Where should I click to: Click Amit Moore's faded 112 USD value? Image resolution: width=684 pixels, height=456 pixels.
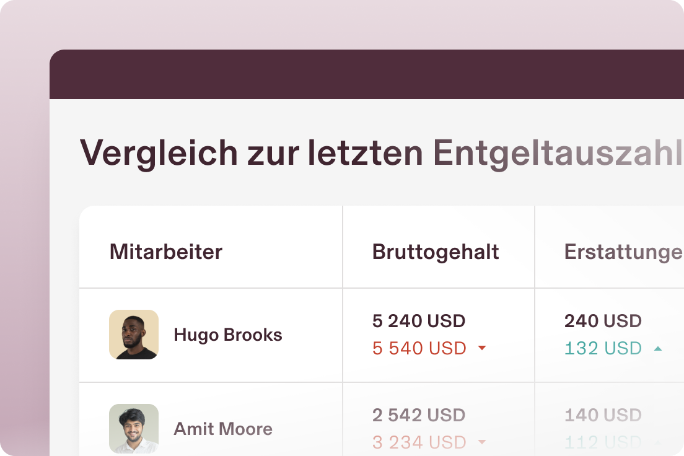pos(603,442)
